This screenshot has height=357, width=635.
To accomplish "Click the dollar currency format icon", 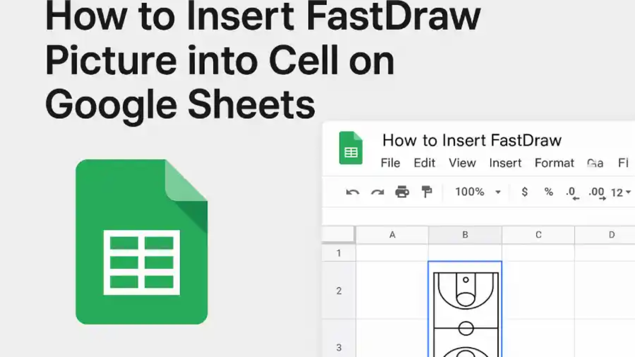I will [524, 192].
